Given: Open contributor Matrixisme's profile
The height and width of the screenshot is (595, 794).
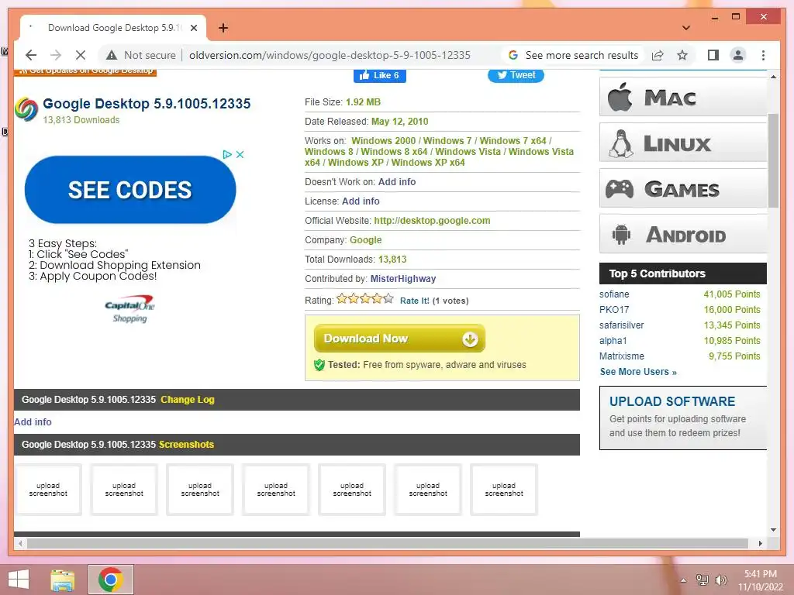Looking at the screenshot, I should click(622, 356).
